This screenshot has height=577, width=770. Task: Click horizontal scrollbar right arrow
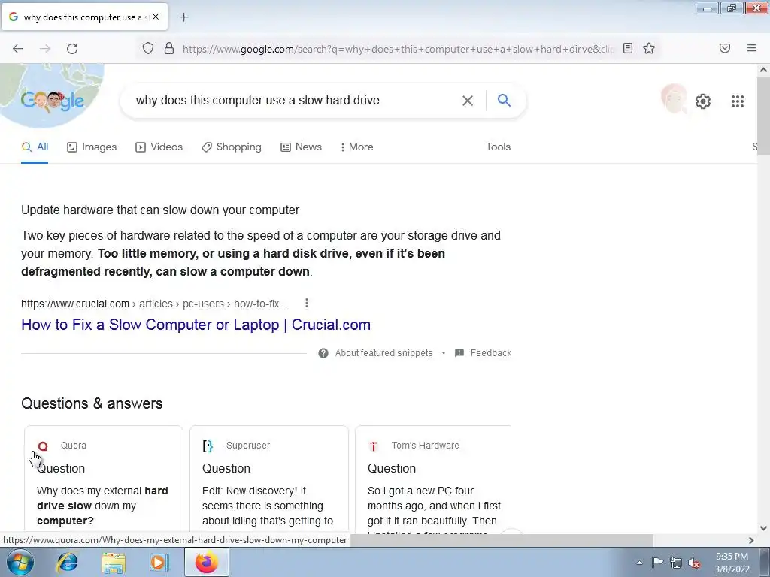(751, 540)
